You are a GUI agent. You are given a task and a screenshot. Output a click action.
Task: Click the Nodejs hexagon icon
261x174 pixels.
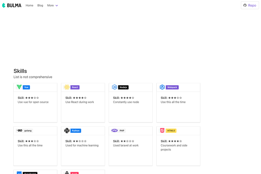point(115,87)
